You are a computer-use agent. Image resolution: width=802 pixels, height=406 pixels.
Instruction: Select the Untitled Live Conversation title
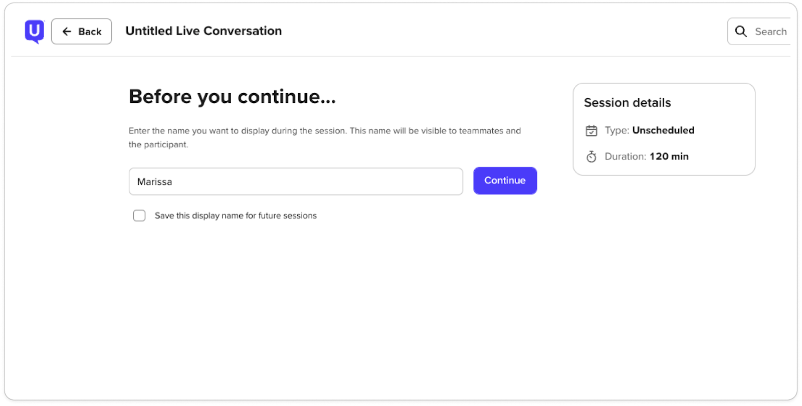click(204, 31)
